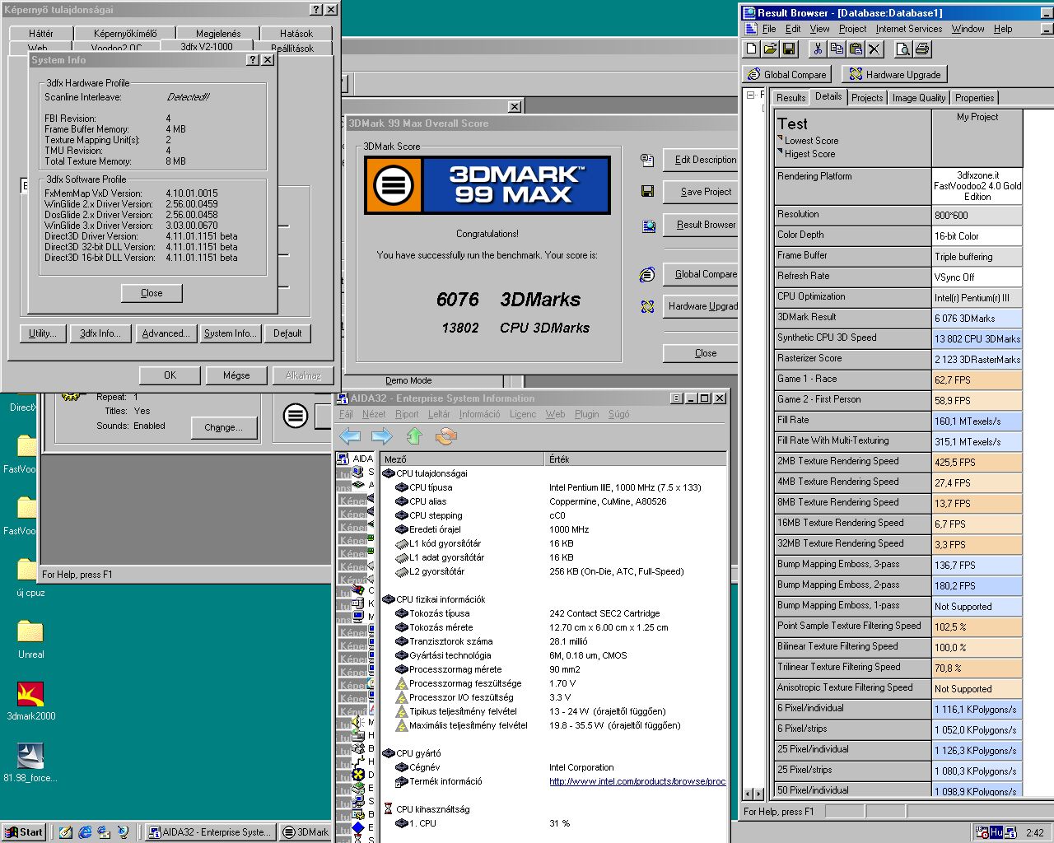Screen dimensions: 1054x843
Task: Switch to Results tab in Result Browser
Action: pos(790,98)
